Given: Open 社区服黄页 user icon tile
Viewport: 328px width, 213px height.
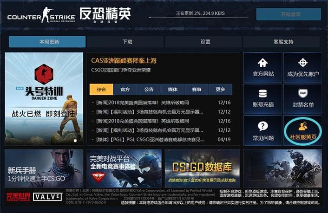Looking at the screenshot, I should point(303,131).
